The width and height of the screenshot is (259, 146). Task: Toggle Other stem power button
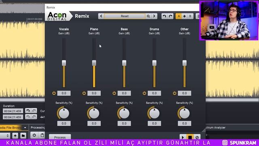[x=174, y=93]
